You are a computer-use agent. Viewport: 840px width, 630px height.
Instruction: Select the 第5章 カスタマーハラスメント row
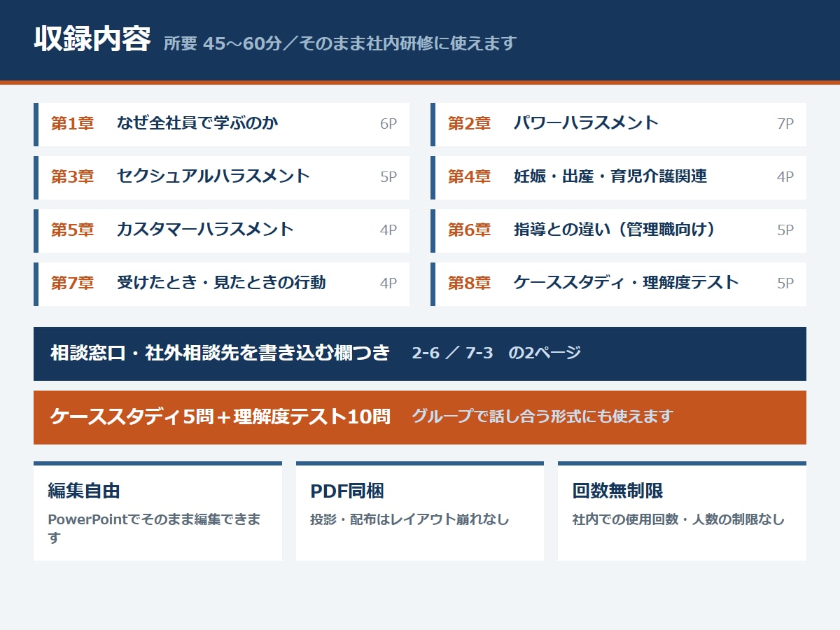[221, 231]
